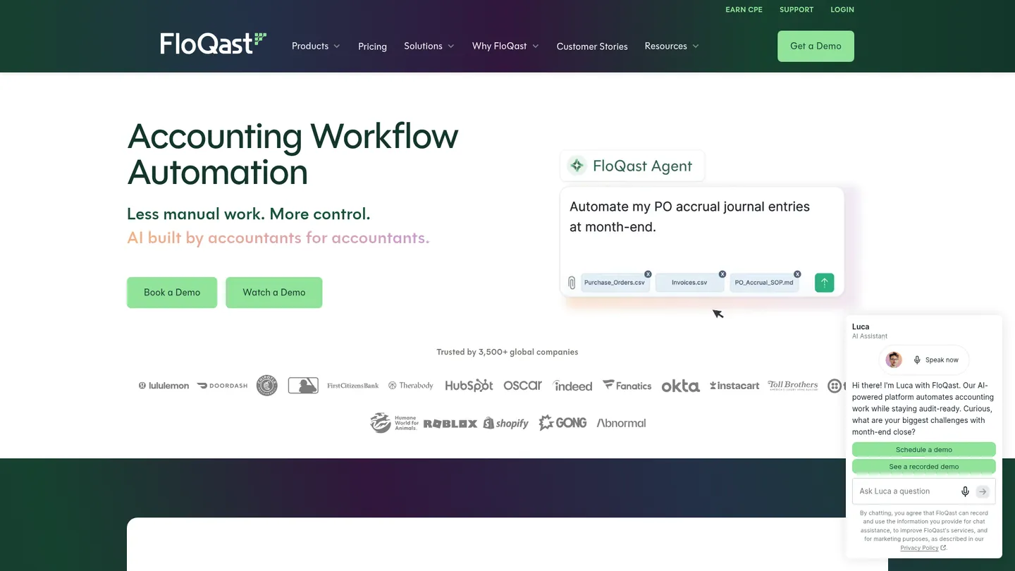Send the question to Luca with arrow icon

click(983, 491)
